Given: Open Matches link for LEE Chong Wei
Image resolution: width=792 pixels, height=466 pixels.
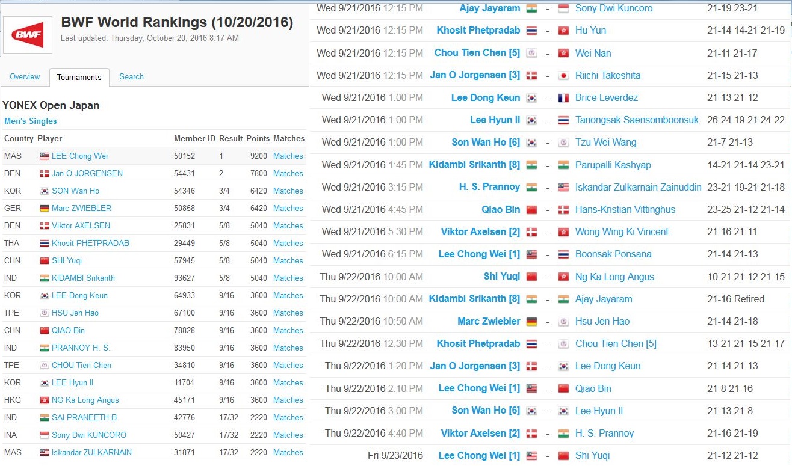Looking at the screenshot, I should click(x=288, y=156).
